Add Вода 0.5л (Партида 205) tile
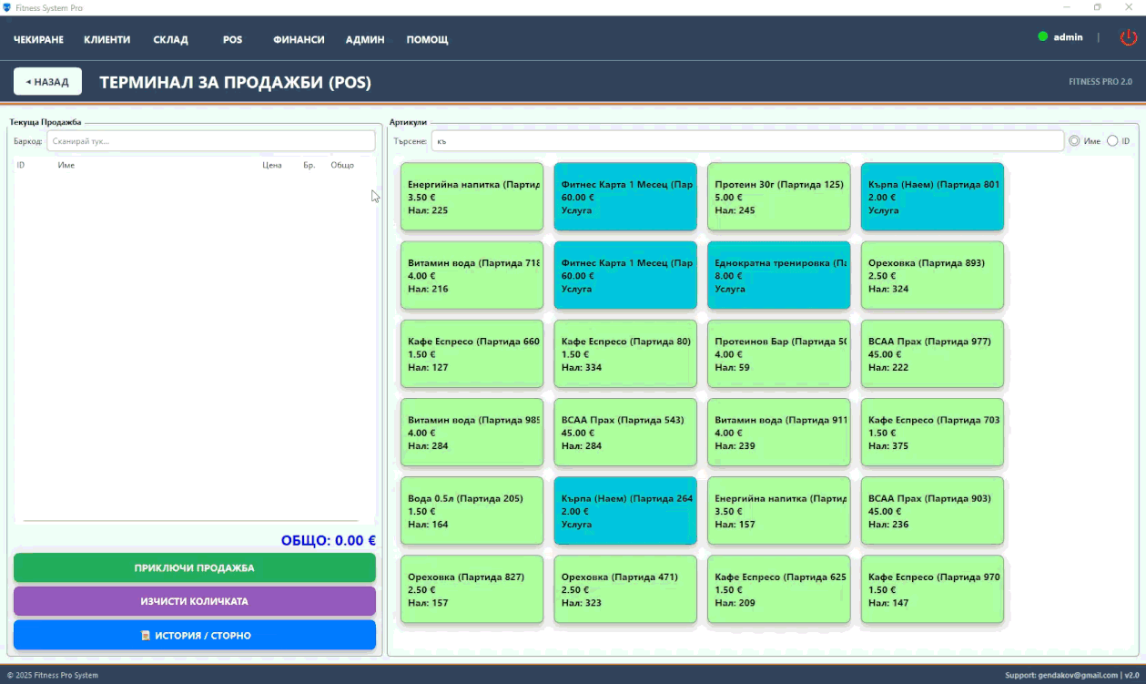Image resolution: width=1146 pixels, height=684 pixels. pos(472,511)
